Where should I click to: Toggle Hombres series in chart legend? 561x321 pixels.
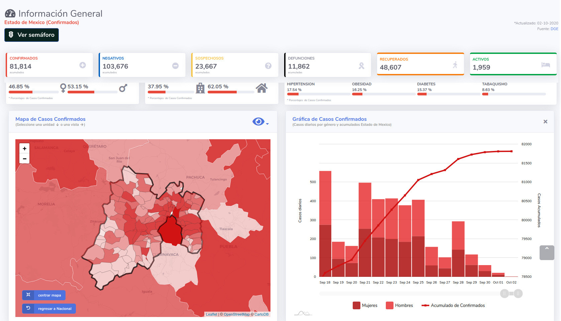click(399, 305)
